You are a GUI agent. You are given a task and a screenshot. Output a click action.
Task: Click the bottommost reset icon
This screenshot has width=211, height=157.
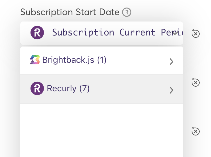point(196,131)
